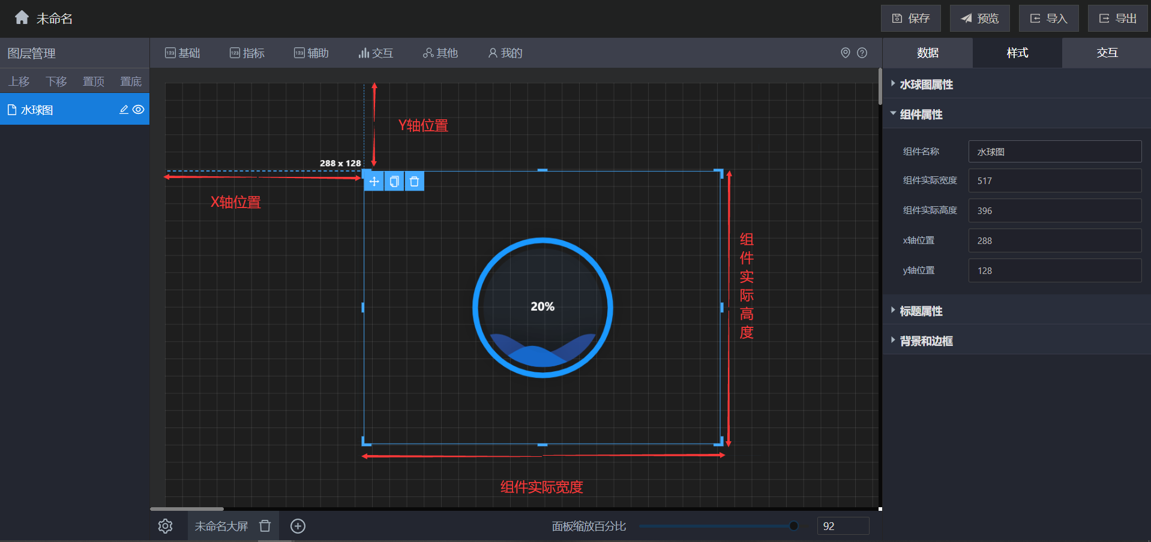The image size is (1151, 542).
Task: Open the 指标 component menu
Action: [x=247, y=53]
